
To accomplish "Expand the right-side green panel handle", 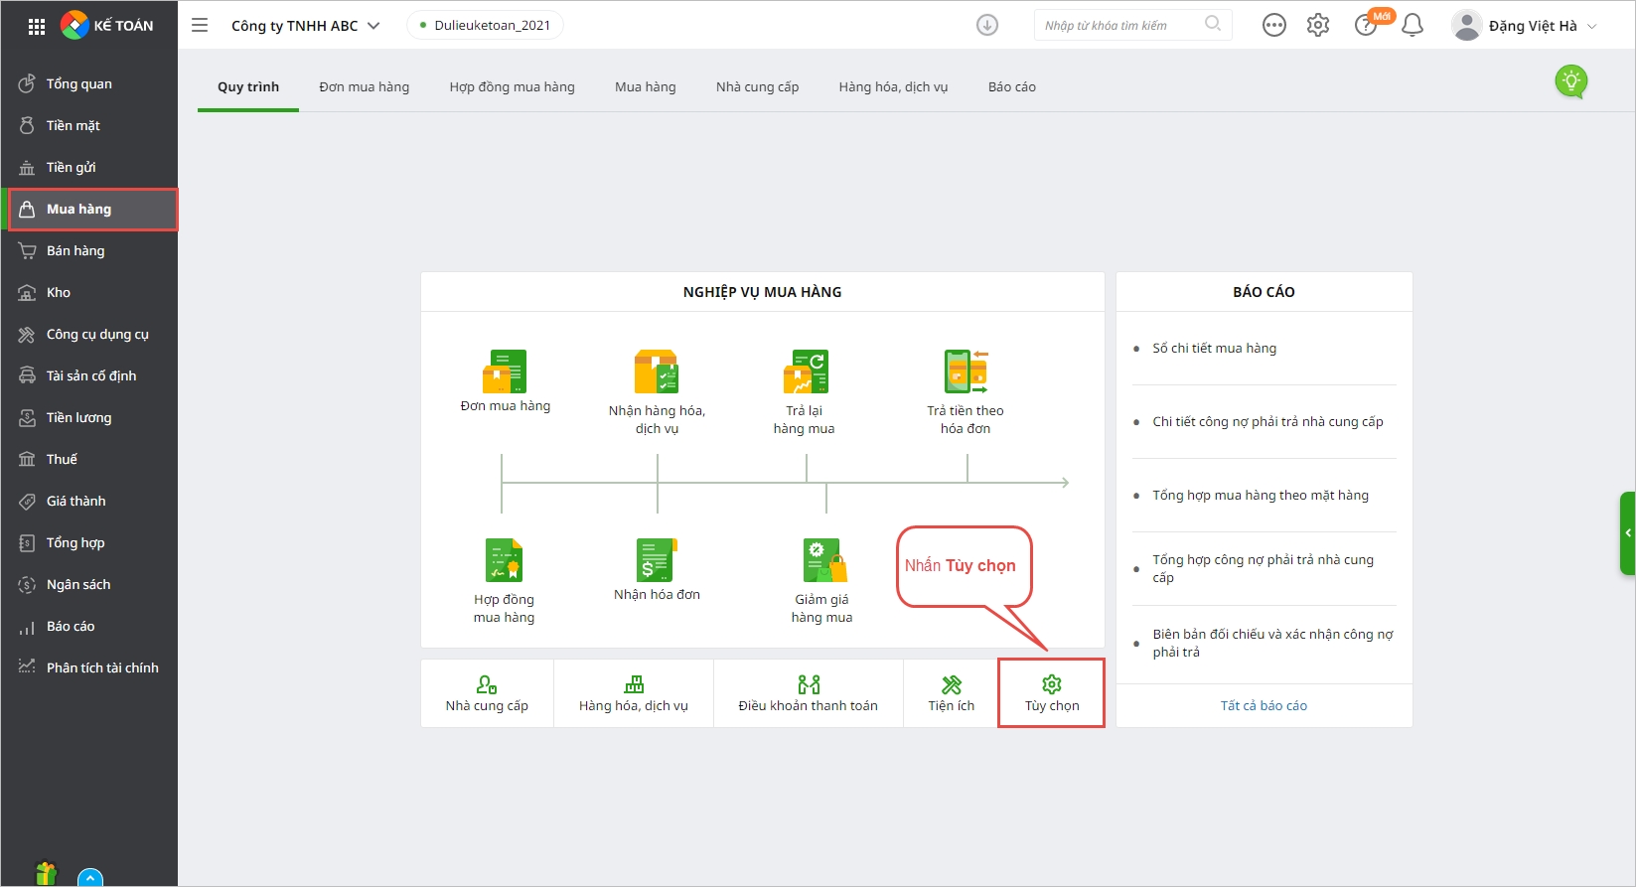I will point(1627,533).
